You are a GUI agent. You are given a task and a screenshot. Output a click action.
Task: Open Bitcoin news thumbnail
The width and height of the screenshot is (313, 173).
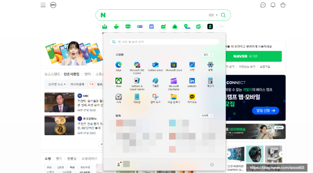tap(59, 125)
